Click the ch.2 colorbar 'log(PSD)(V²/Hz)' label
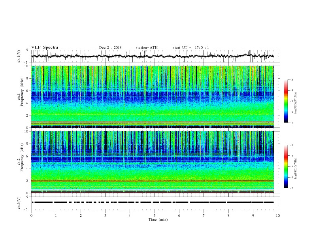The image size is (313, 242). click(x=296, y=168)
